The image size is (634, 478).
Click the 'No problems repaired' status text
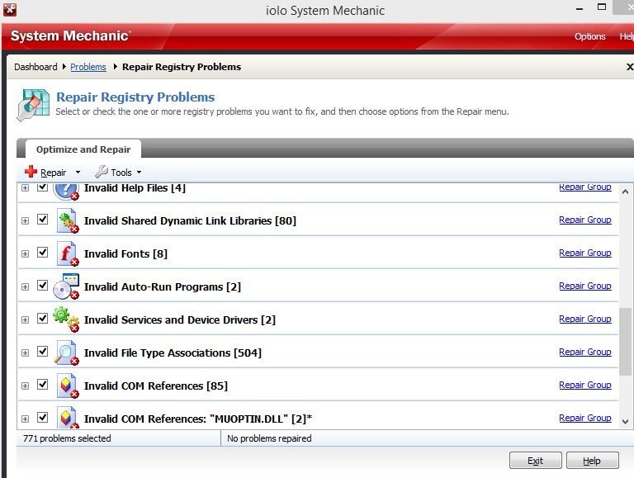click(x=269, y=438)
